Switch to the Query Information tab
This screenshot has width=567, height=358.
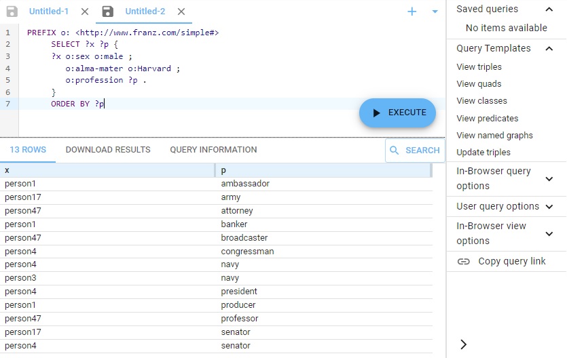pyautogui.click(x=213, y=150)
